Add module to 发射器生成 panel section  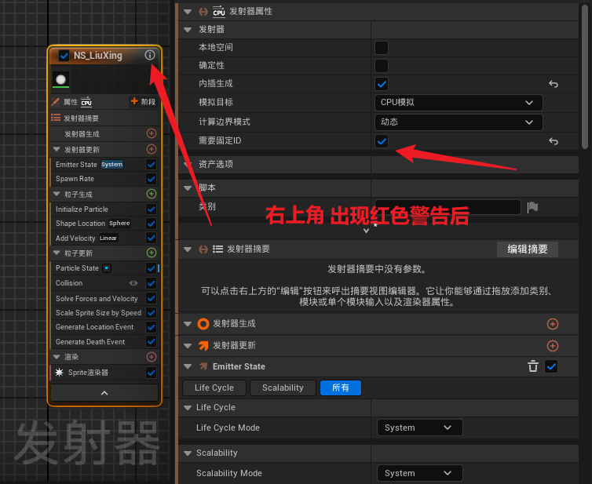pos(553,324)
